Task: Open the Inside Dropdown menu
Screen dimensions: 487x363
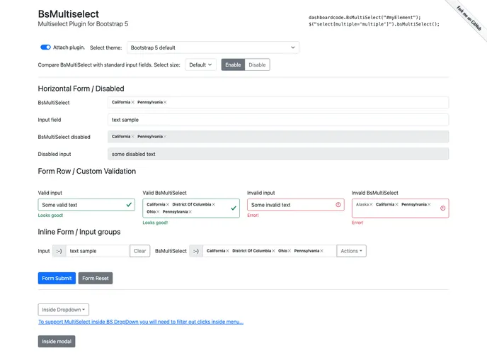Action: (x=64, y=310)
